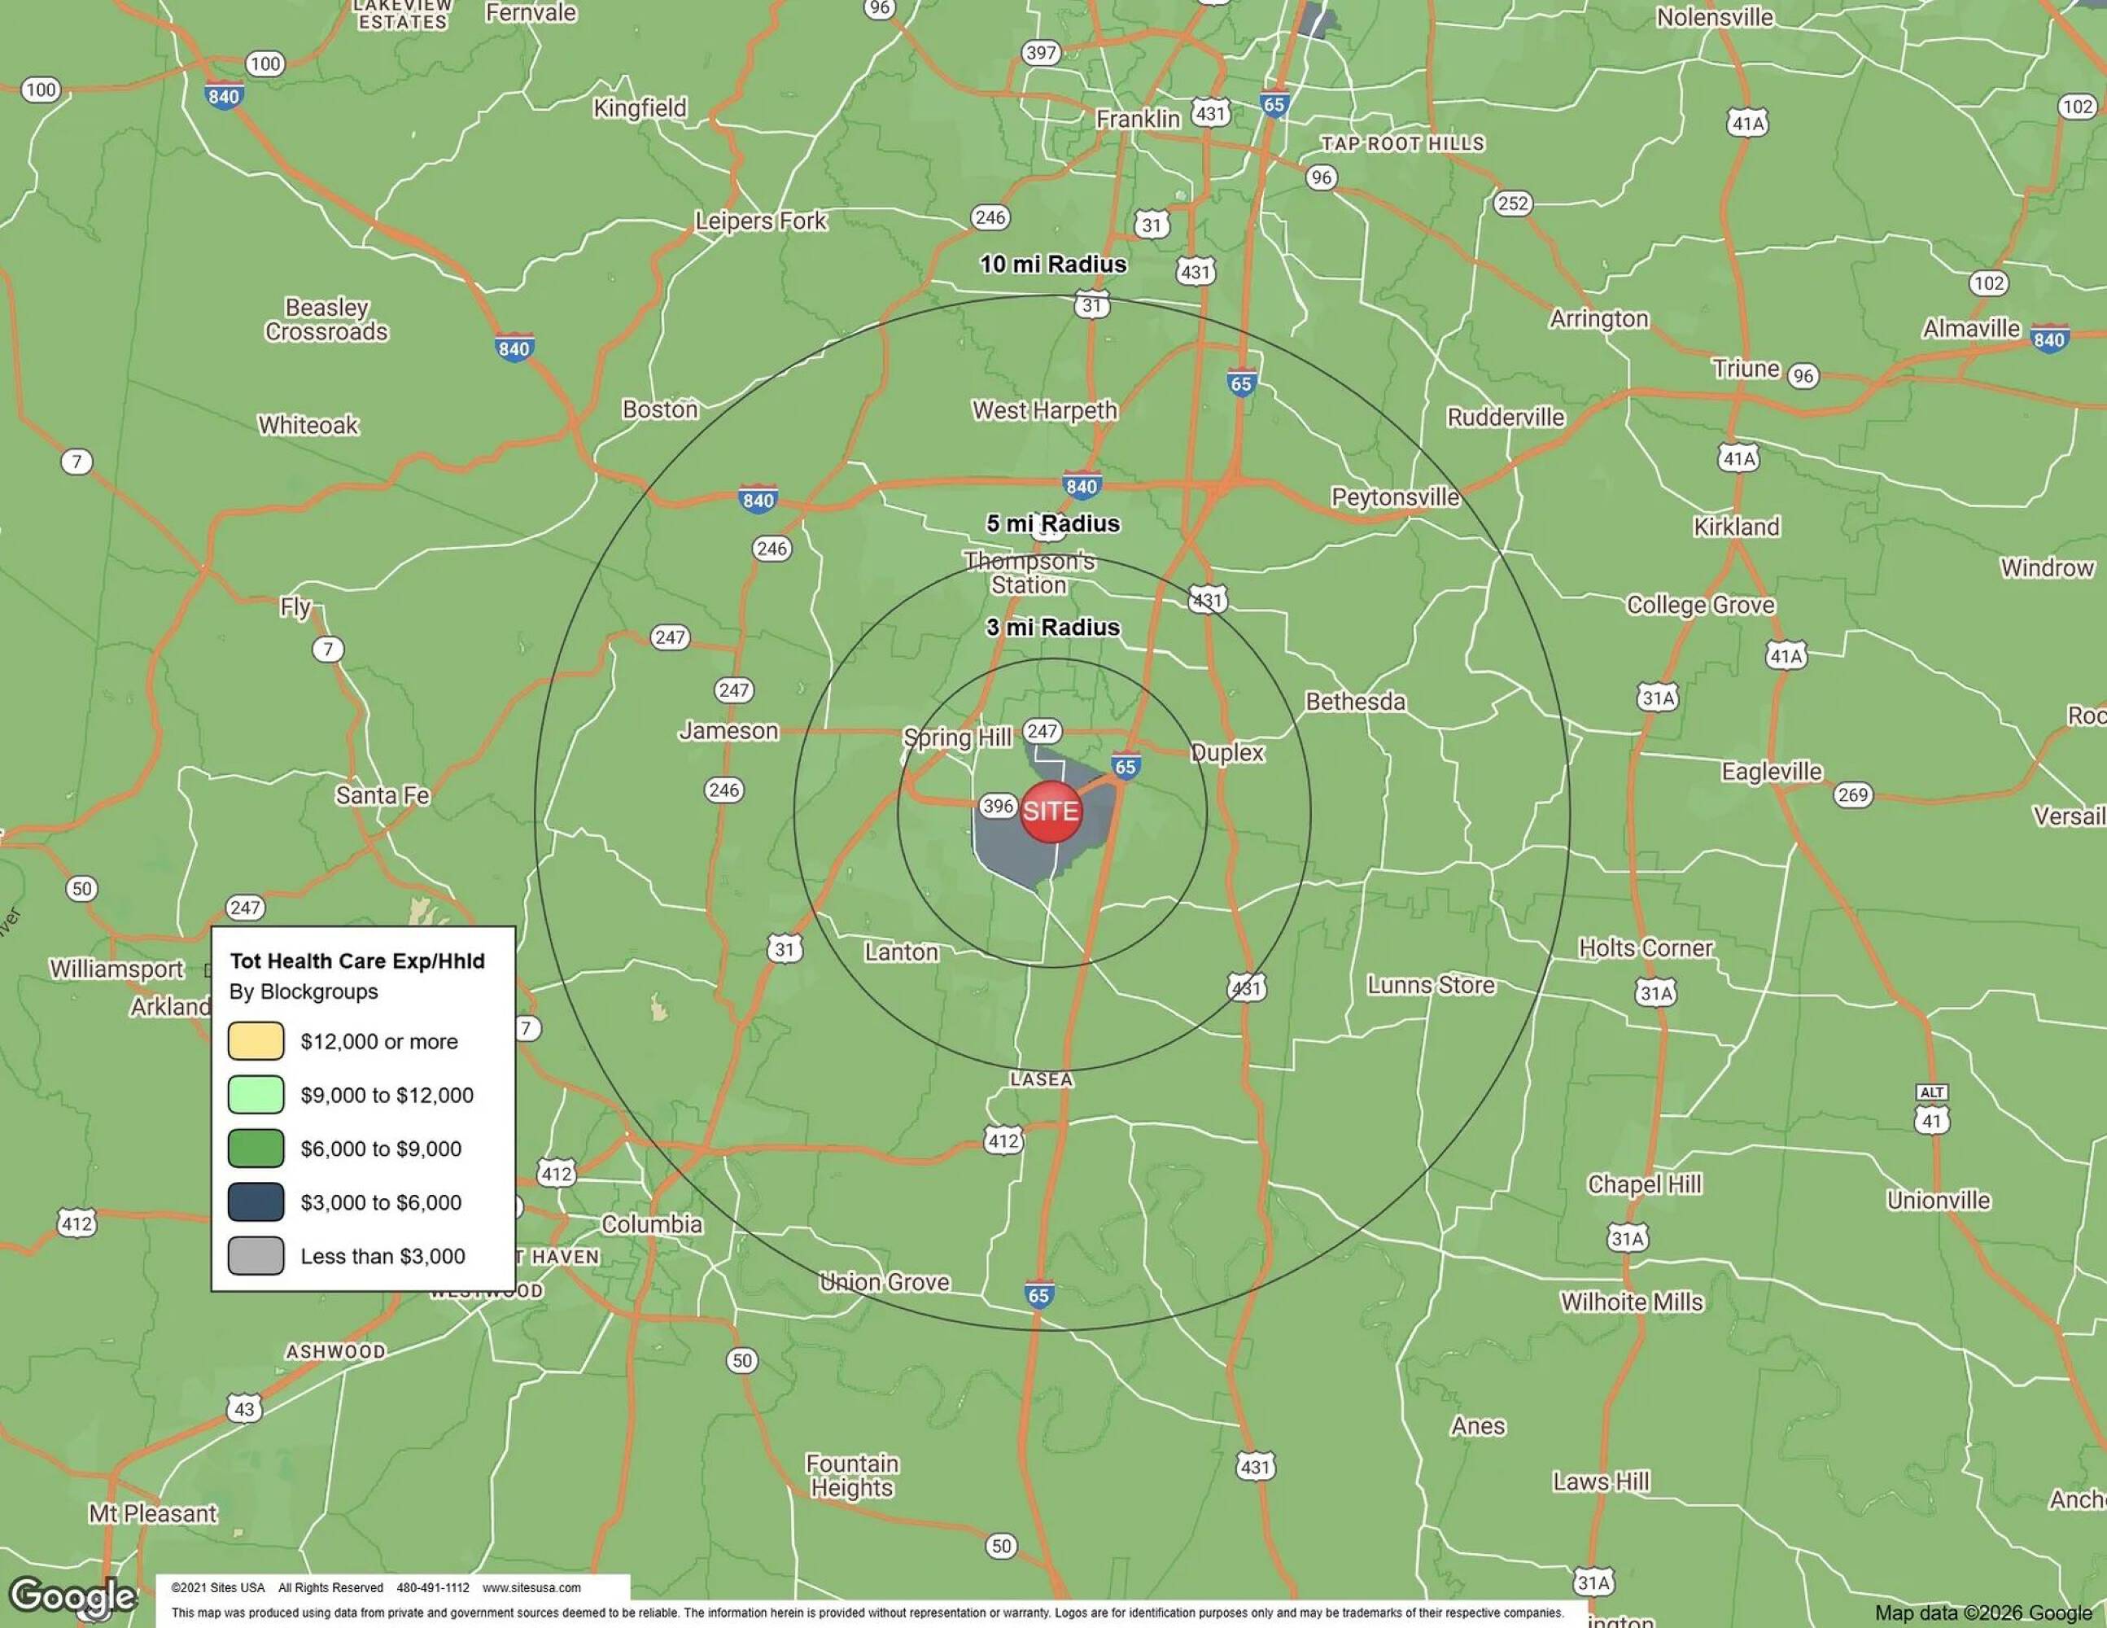Click the Spring Hill town label
Image resolution: width=2107 pixels, height=1628 pixels.
[957, 738]
